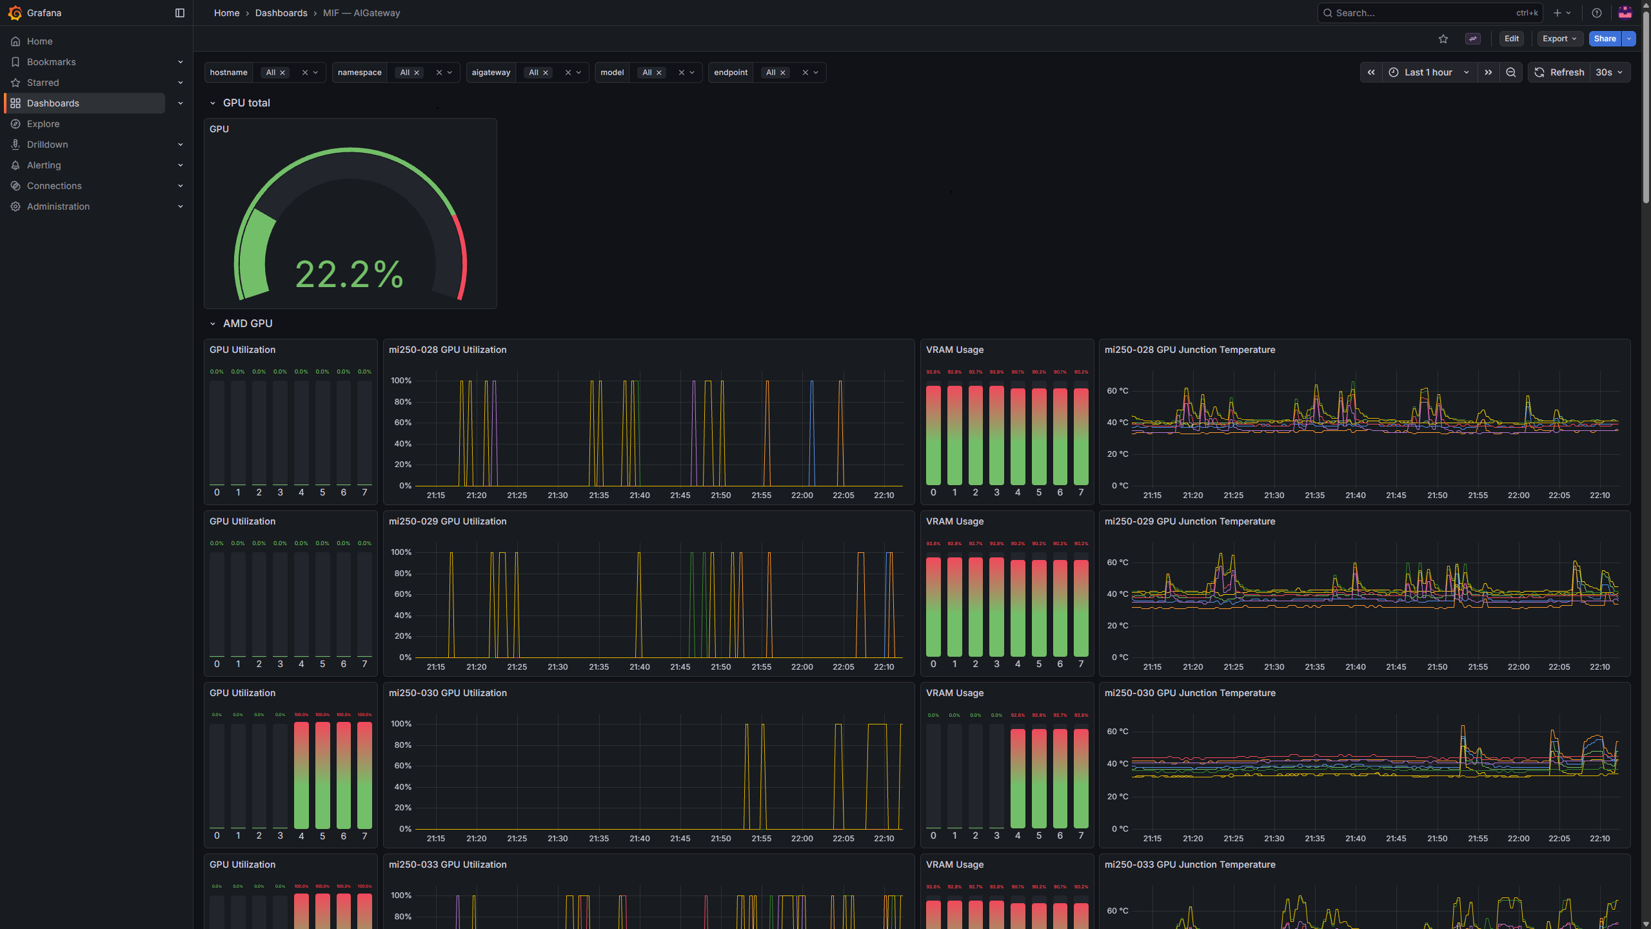Image resolution: width=1651 pixels, height=929 pixels.
Task: Click the Refresh dashboard button
Action: pyautogui.click(x=1559, y=72)
